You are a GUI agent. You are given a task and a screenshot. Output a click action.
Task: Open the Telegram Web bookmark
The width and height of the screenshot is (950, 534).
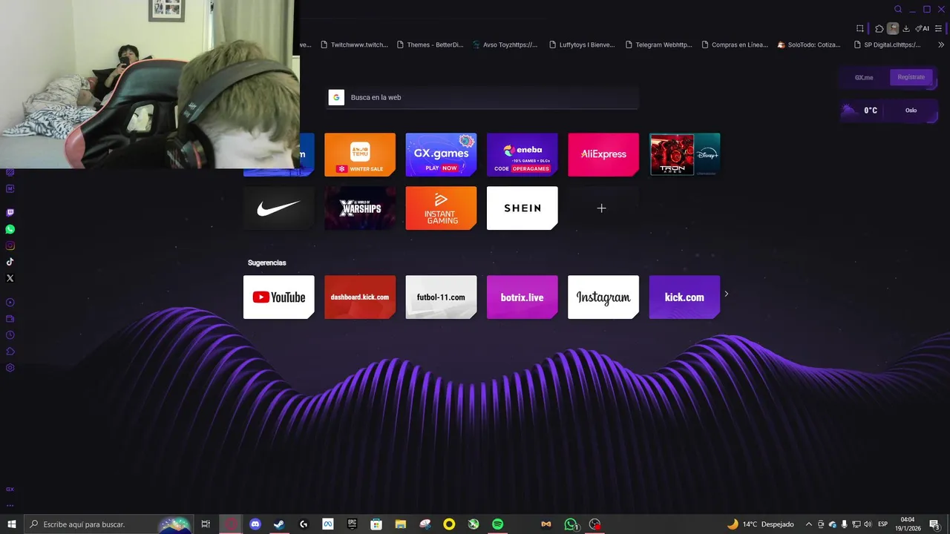(x=658, y=44)
